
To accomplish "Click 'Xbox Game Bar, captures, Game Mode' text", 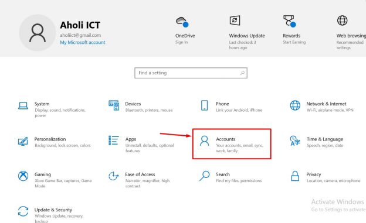I will pos(63,183).
